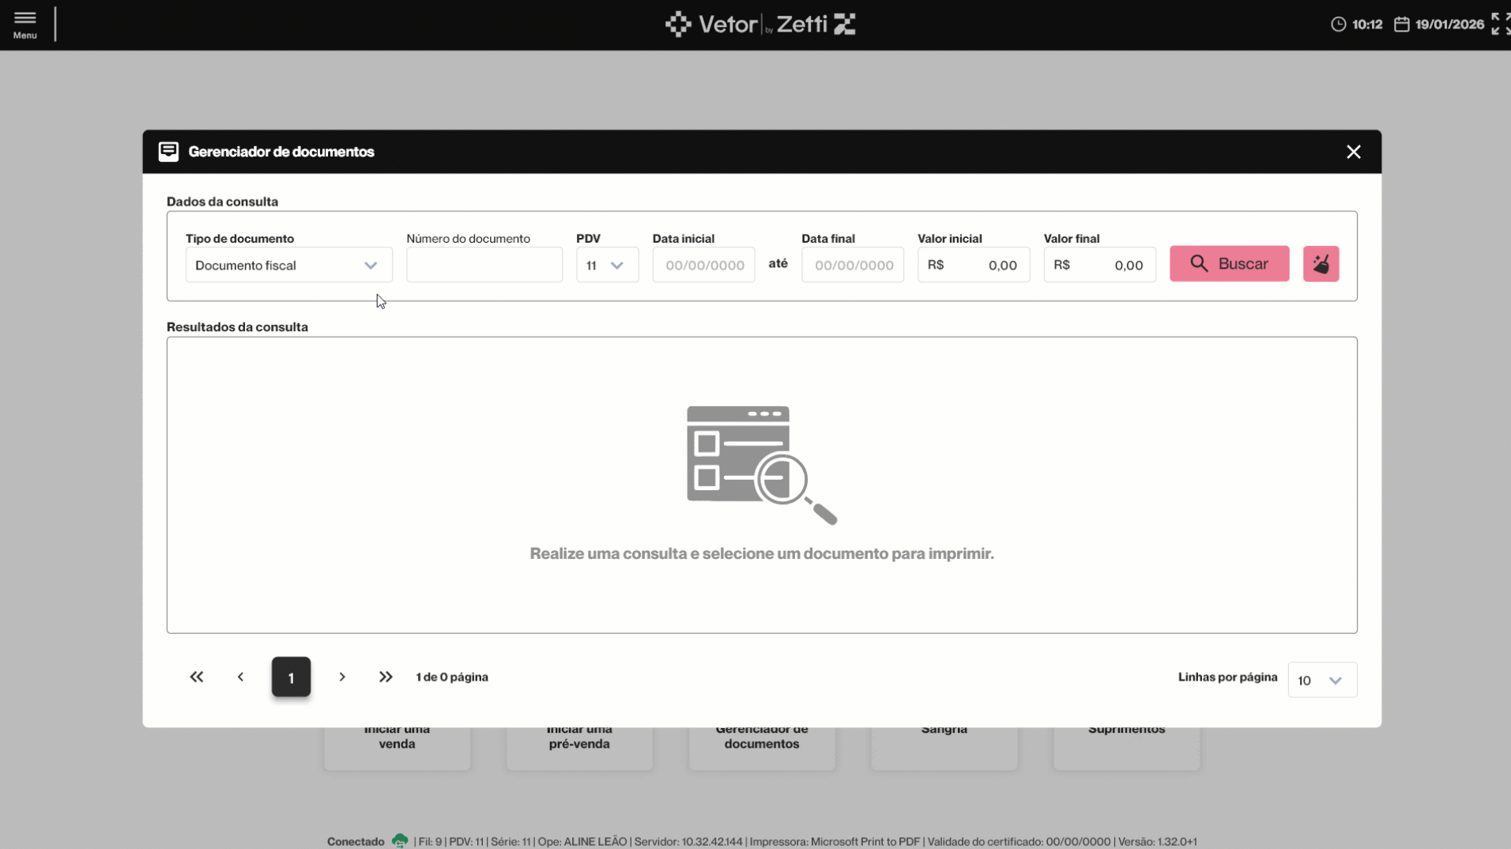Click the Gerenciador de documentos title icon
1511x849 pixels.
[x=168, y=152]
